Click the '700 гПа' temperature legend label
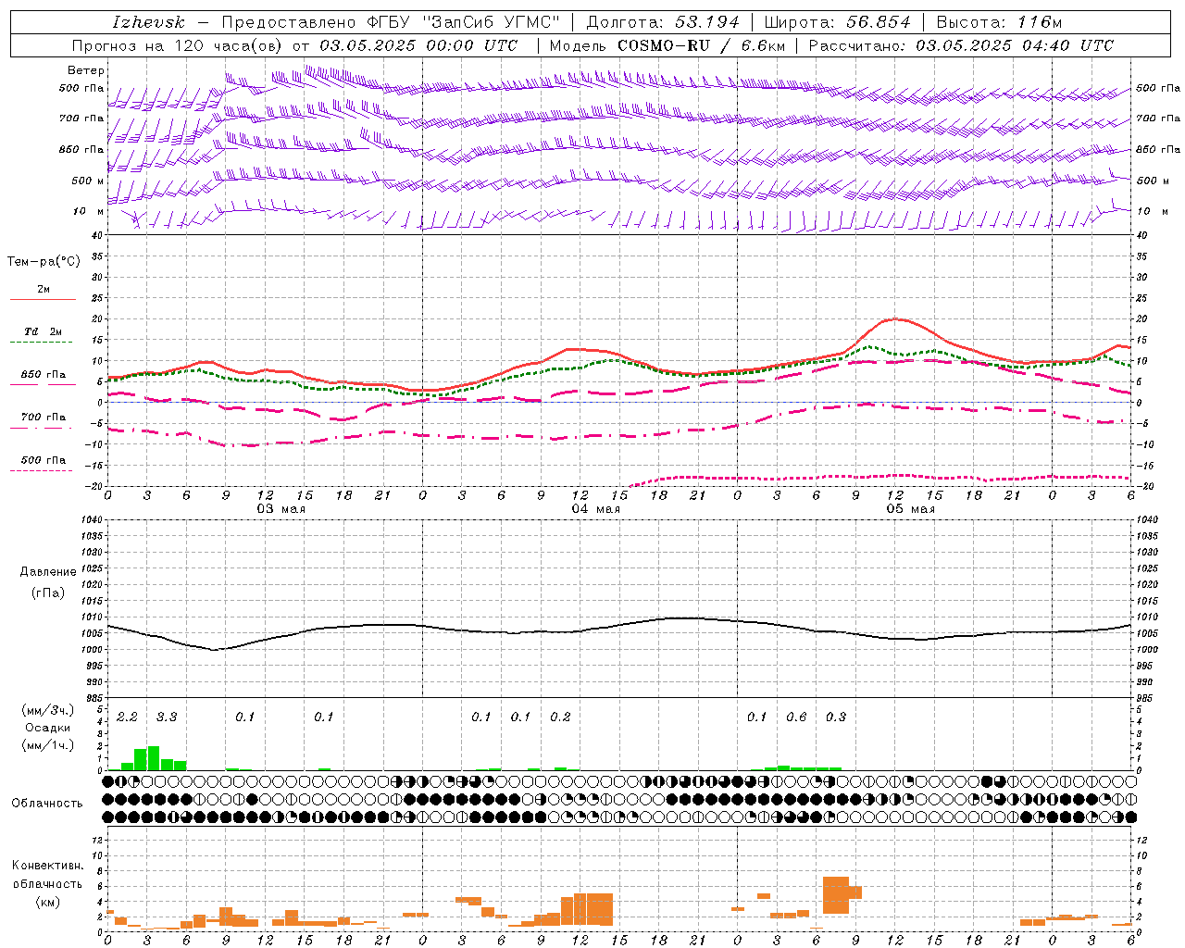The height and width of the screenshot is (948, 1185). coord(44,418)
